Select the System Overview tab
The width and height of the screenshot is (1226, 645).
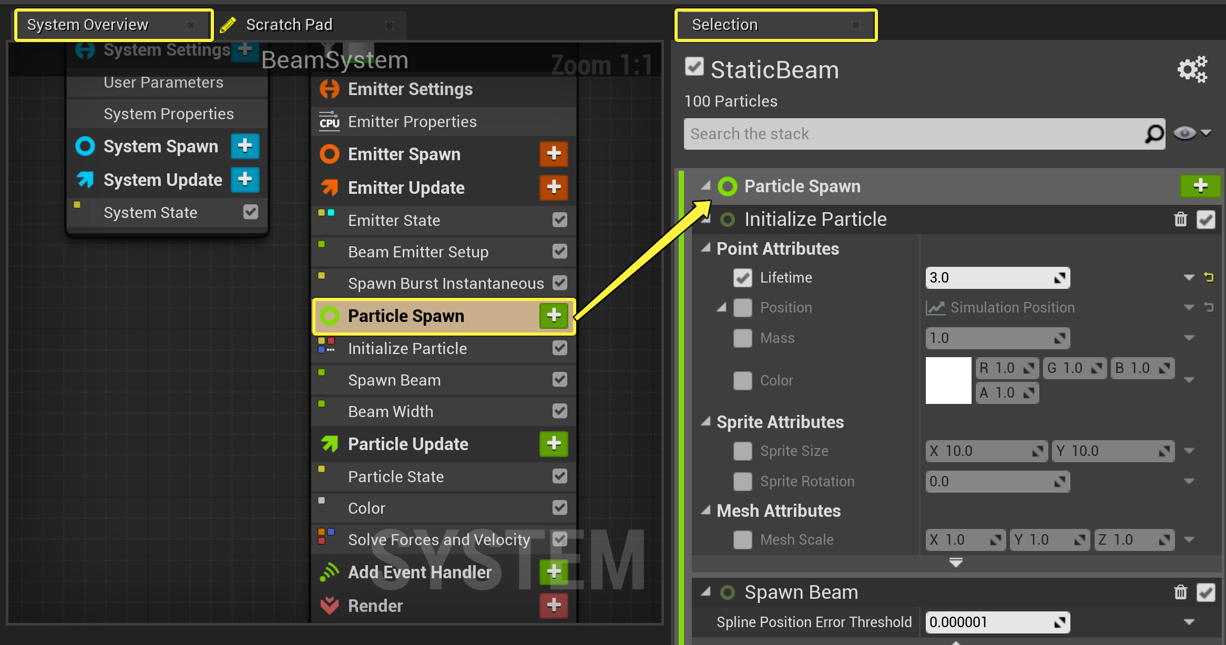[88, 25]
